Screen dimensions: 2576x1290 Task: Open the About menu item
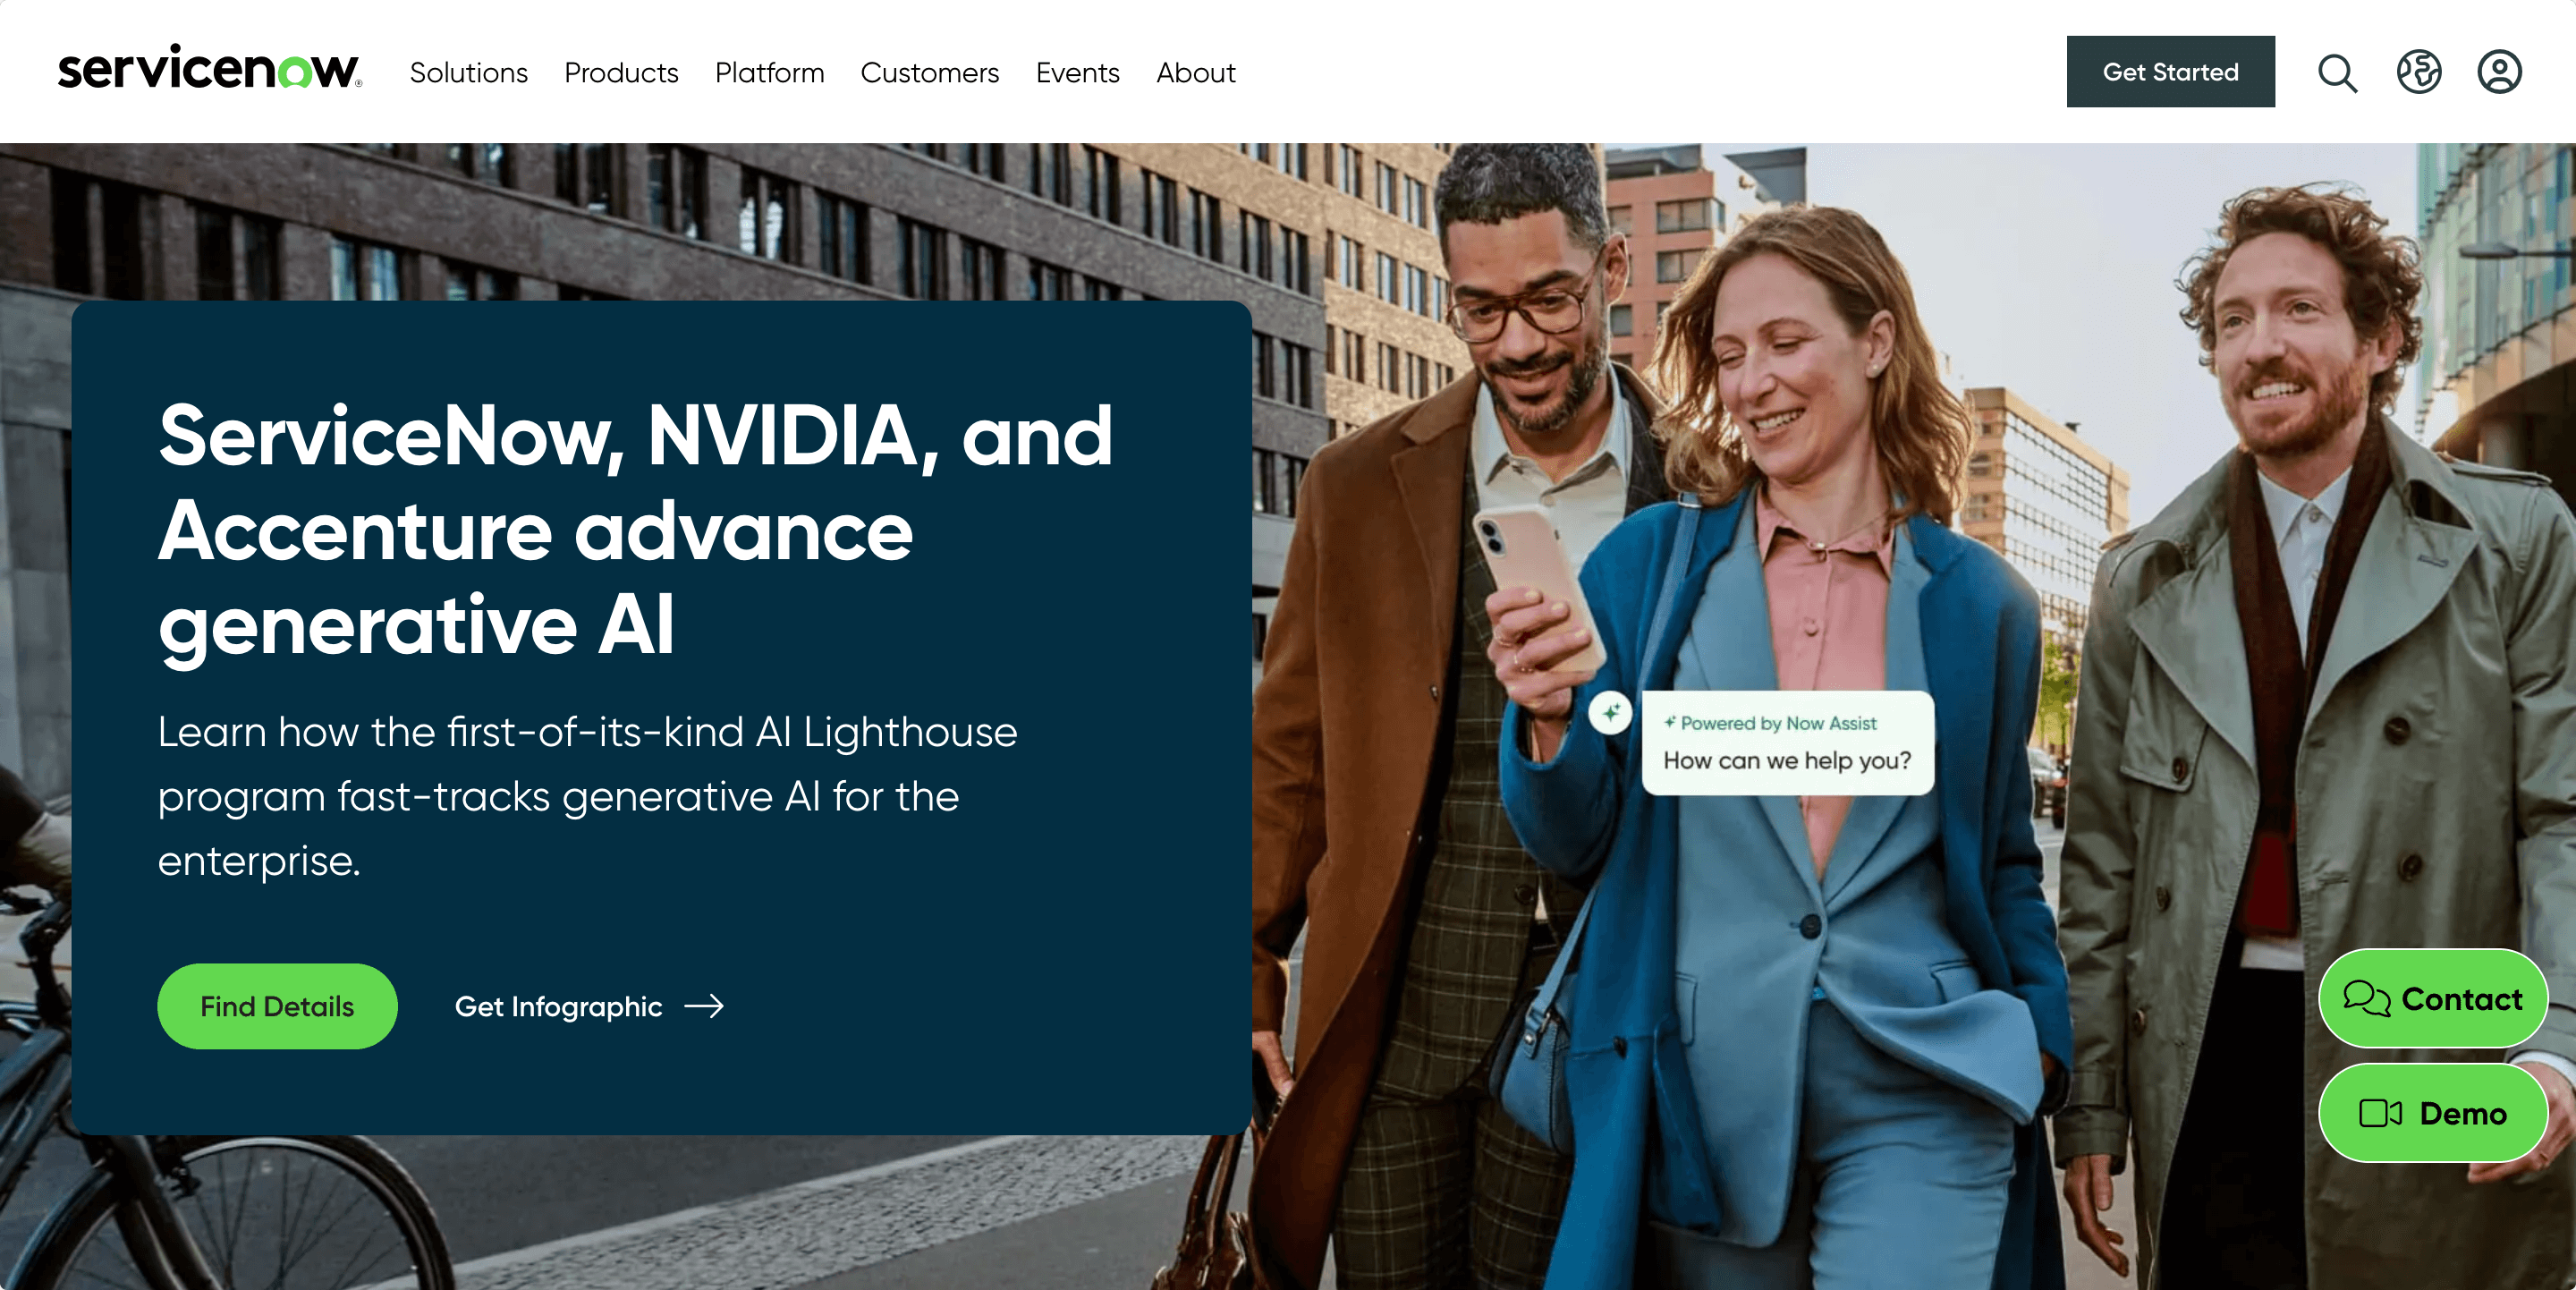1196,71
